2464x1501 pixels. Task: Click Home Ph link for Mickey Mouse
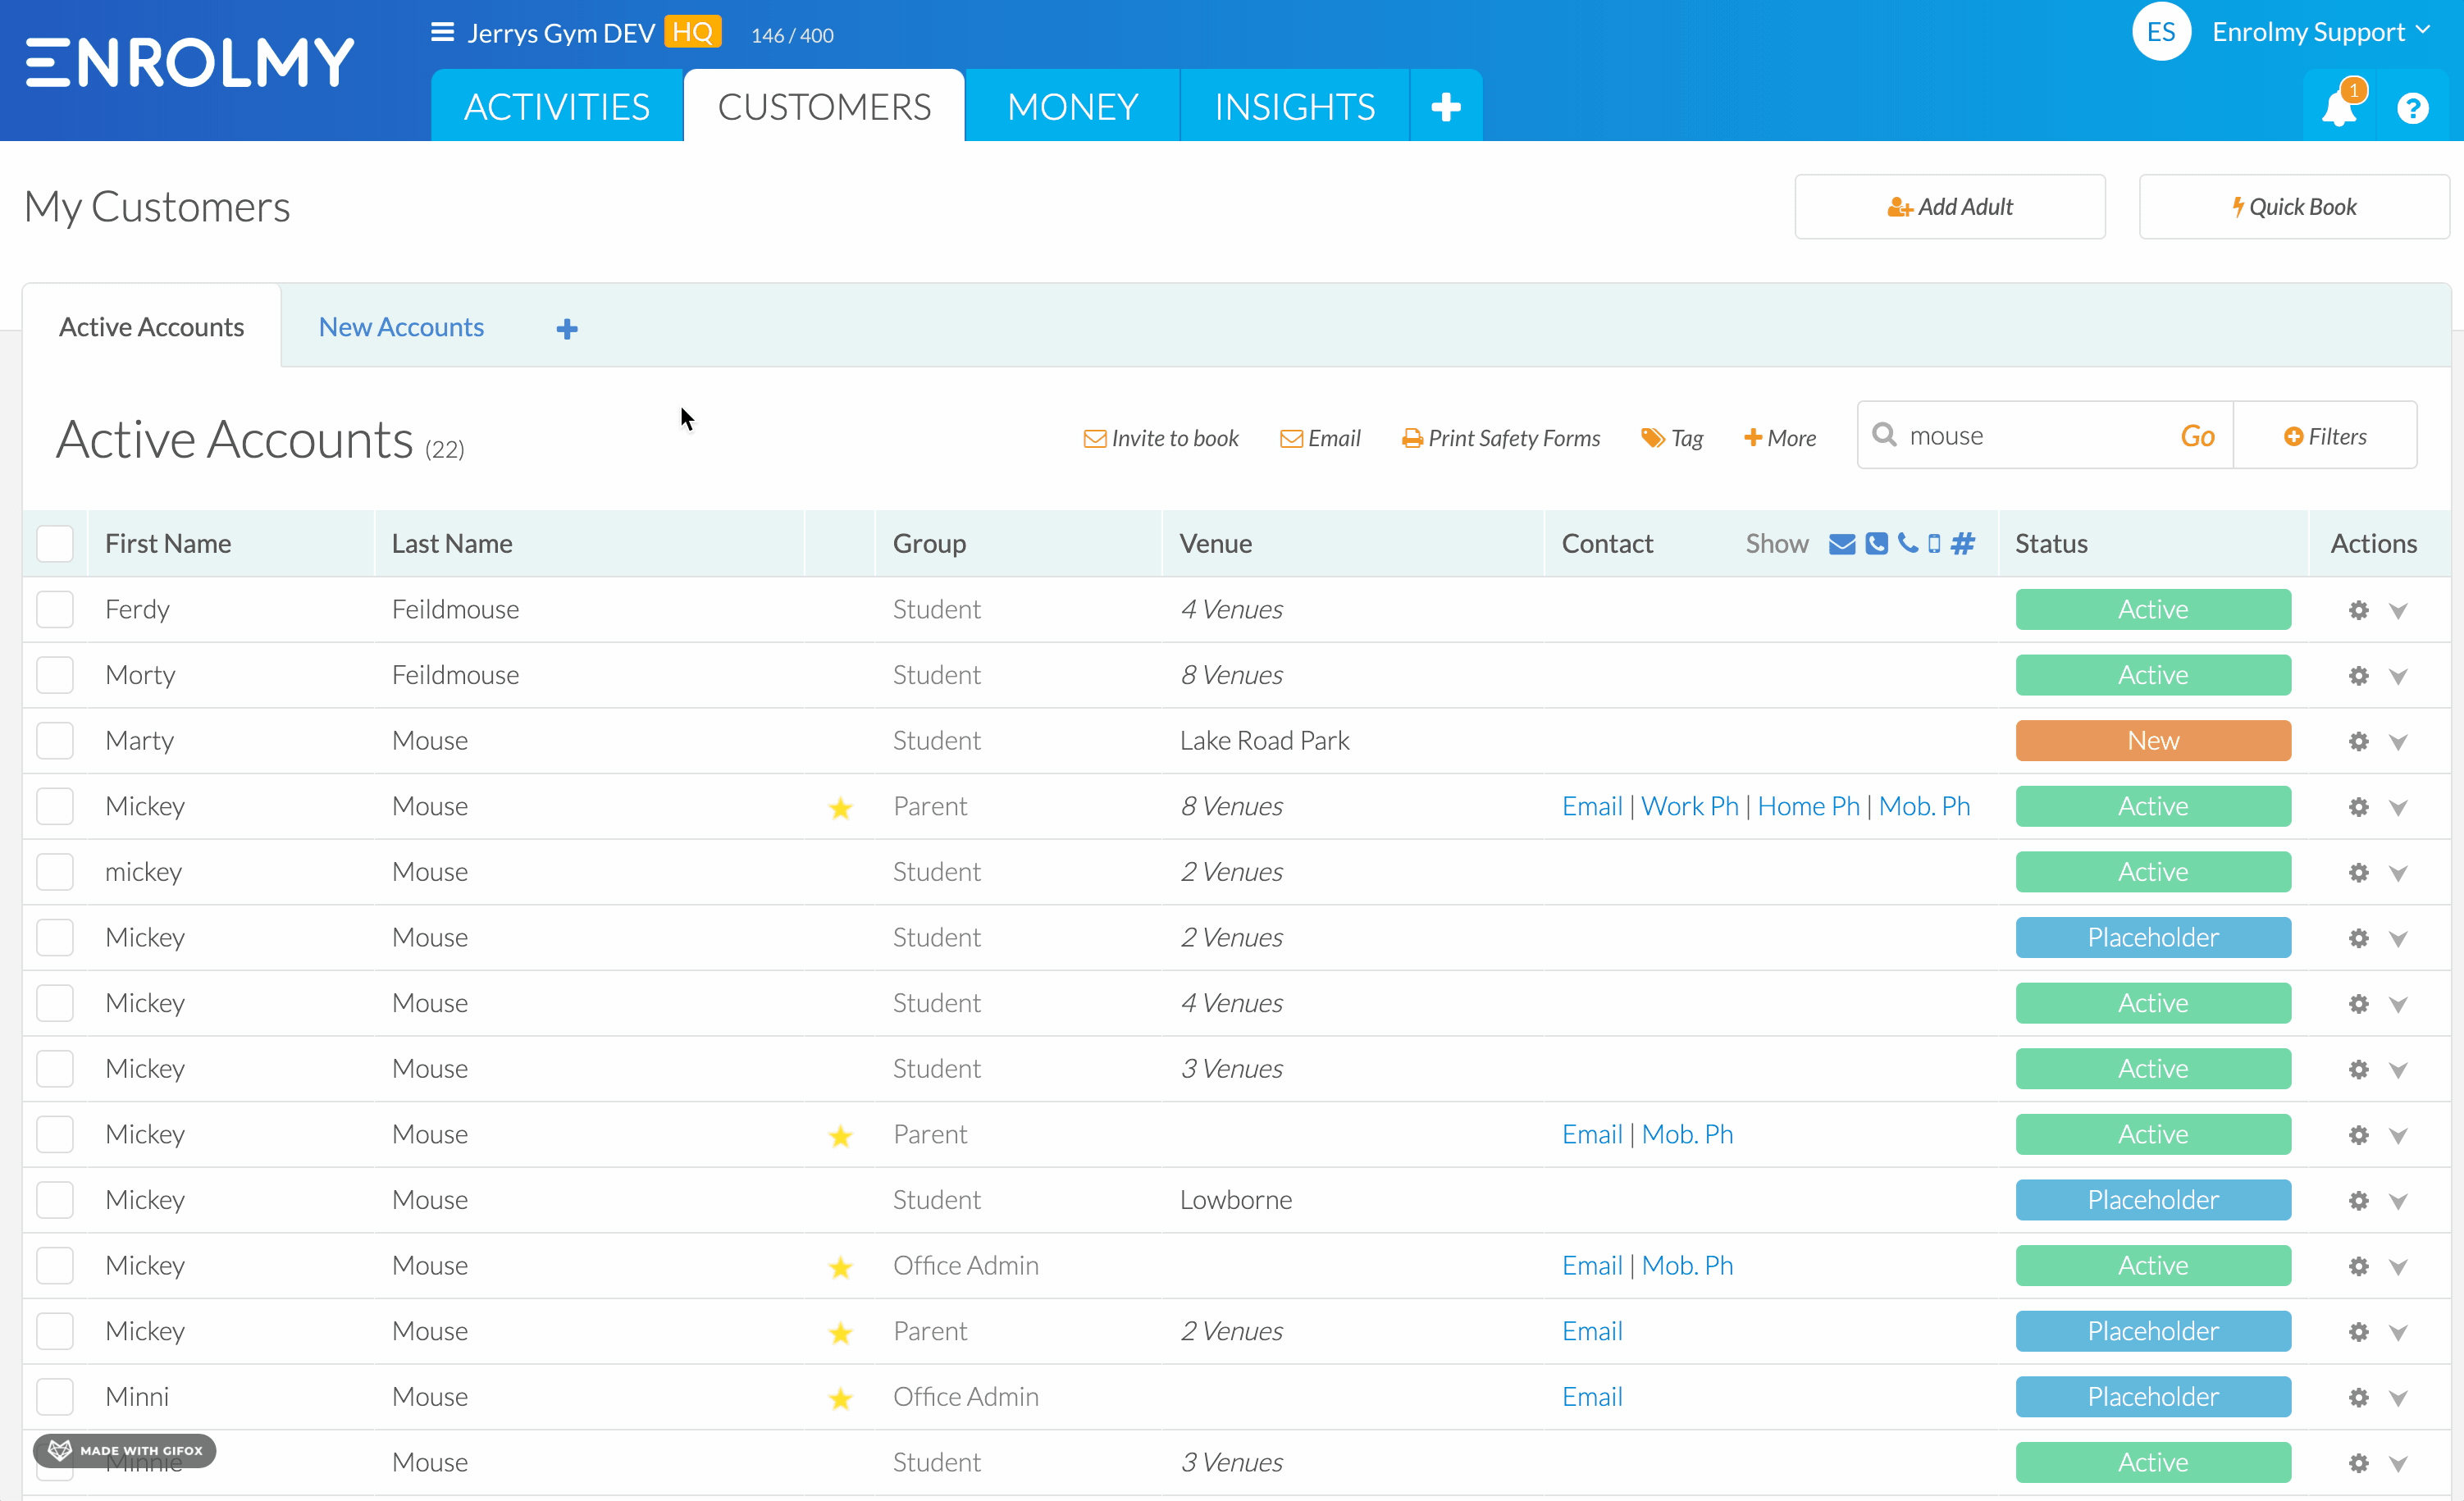(x=1808, y=806)
